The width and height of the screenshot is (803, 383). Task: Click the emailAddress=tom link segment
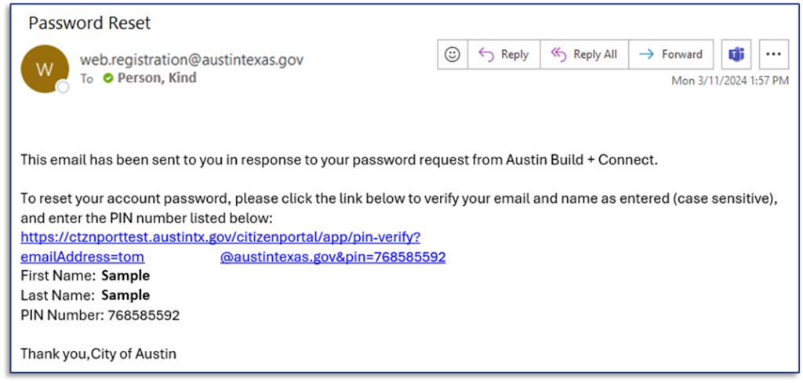click(x=82, y=257)
